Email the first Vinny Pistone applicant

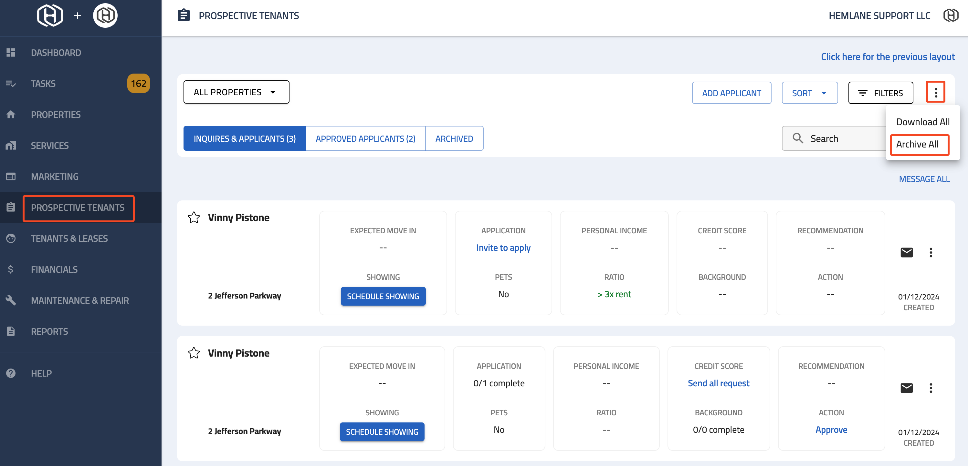[906, 252]
